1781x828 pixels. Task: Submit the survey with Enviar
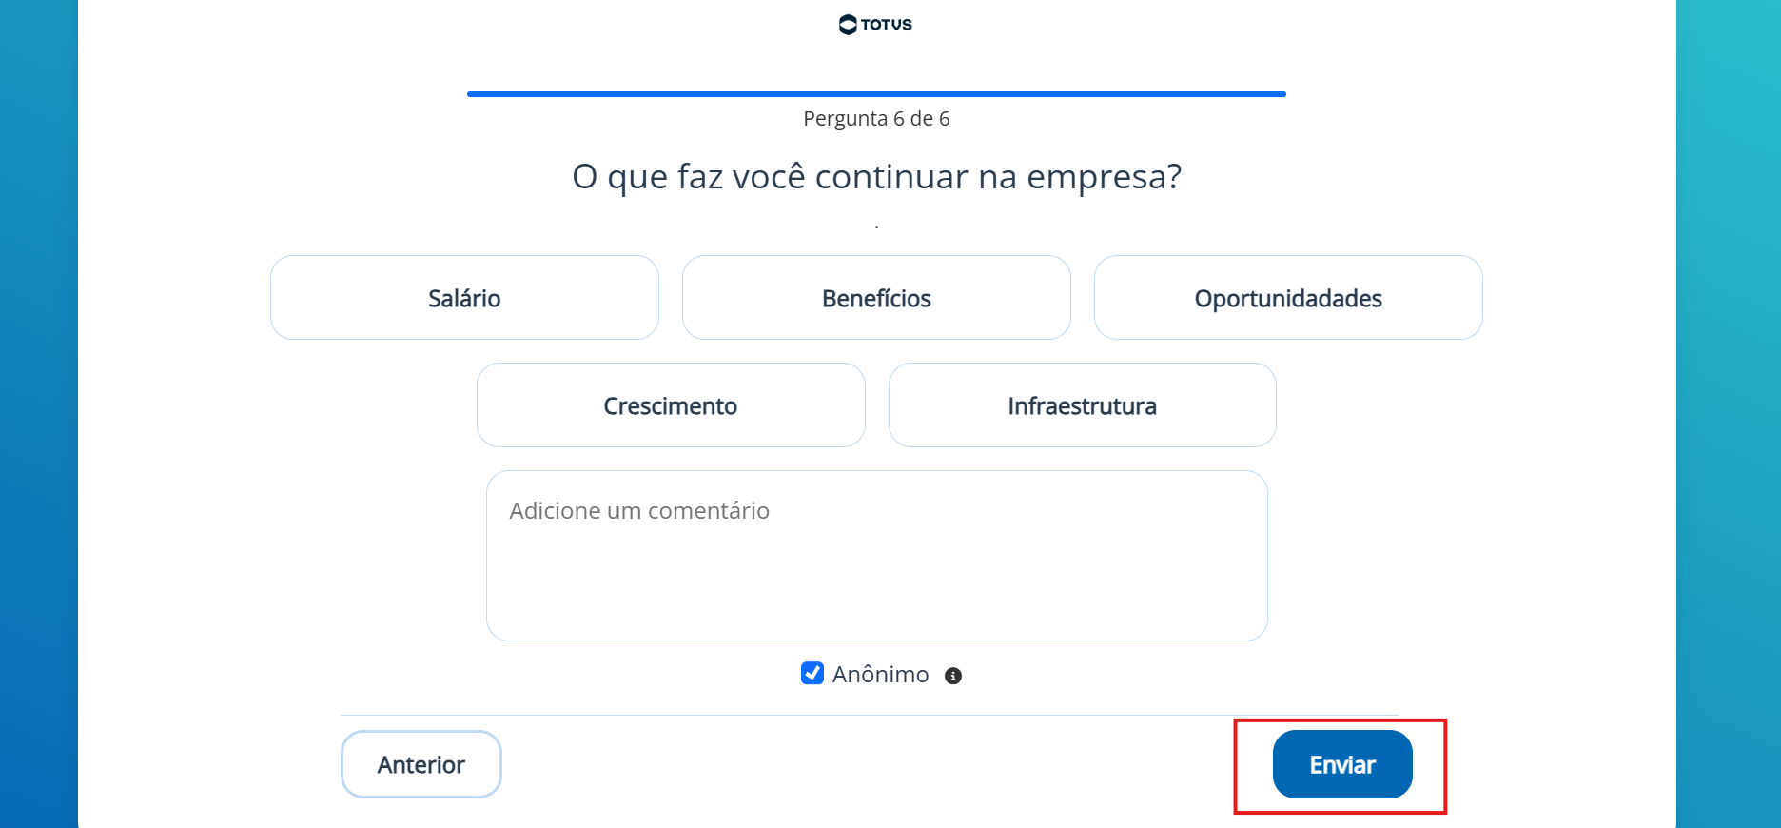[x=1342, y=764]
